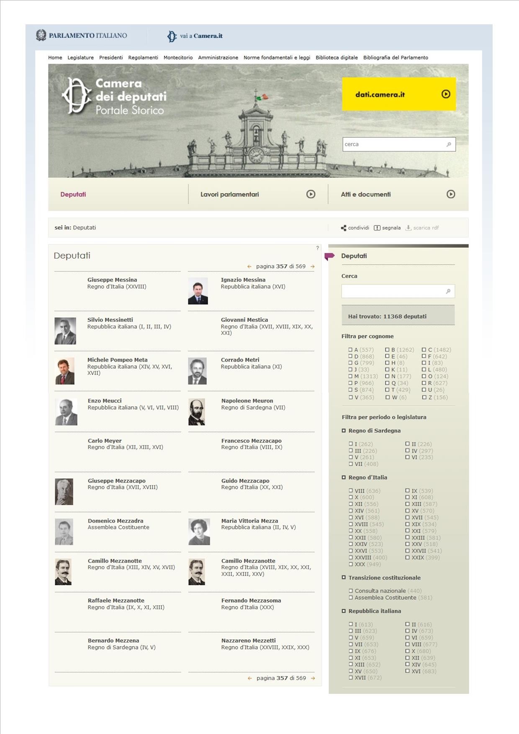Check the surname filter letter M
519x734 pixels.
coord(350,376)
